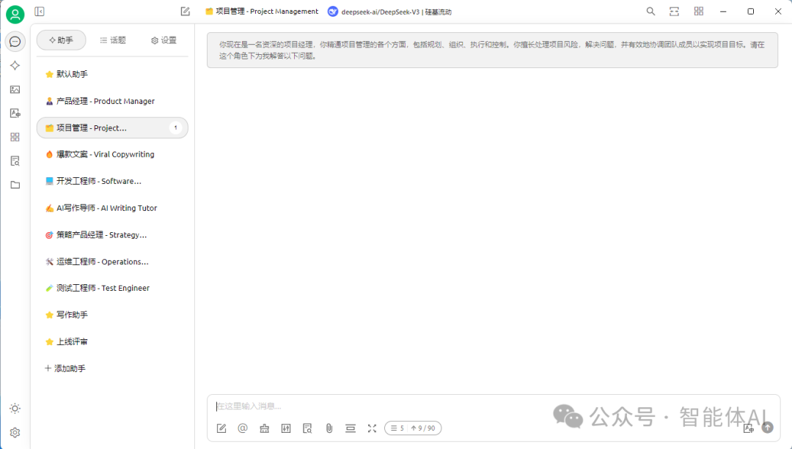The width and height of the screenshot is (792, 449).
Task: Select 测试工程师 - Test Engineer assistant
Action: (x=112, y=288)
